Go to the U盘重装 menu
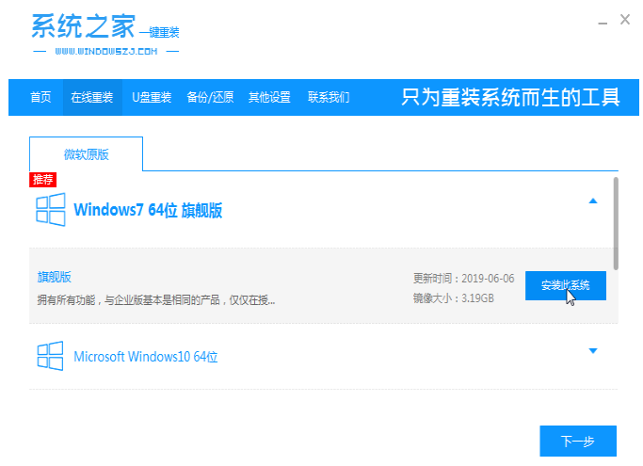 pyautogui.click(x=151, y=97)
